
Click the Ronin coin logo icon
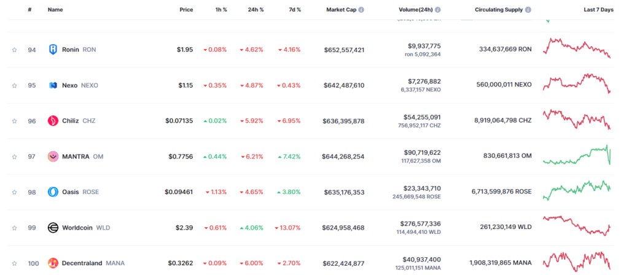(x=53, y=50)
